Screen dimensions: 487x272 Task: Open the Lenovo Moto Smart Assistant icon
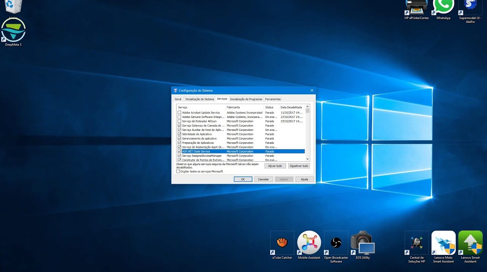(x=443, y=243)
